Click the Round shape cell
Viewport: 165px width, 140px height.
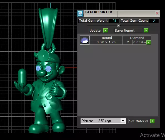coord(106,38)
